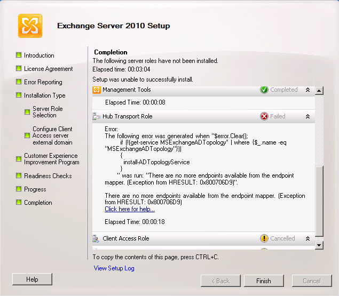Click the 'Elapsed time: 00:03:04' text
The height and width of the screenshot is (296, 339).
[121, 69]
